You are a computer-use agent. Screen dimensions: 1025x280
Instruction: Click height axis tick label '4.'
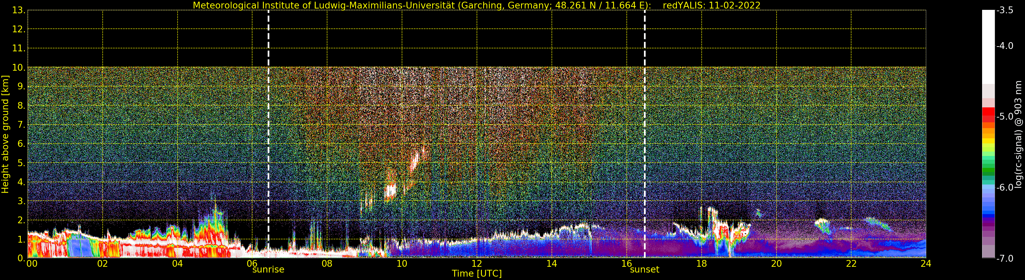click(x=21, y=182)
